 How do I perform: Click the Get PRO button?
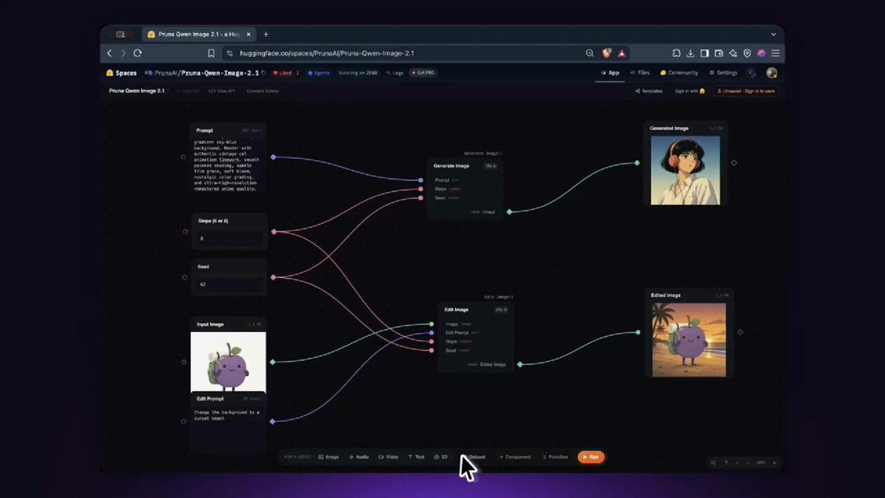click(423, 73)
